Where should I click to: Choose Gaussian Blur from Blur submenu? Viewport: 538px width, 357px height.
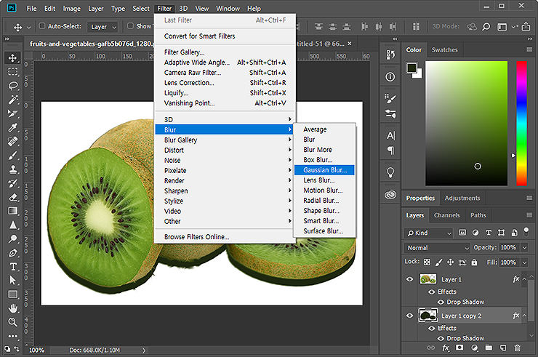324,170
